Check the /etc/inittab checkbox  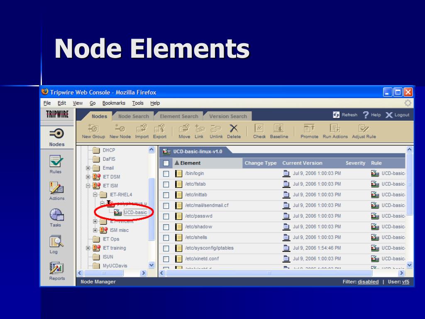[x=166, y=195]
